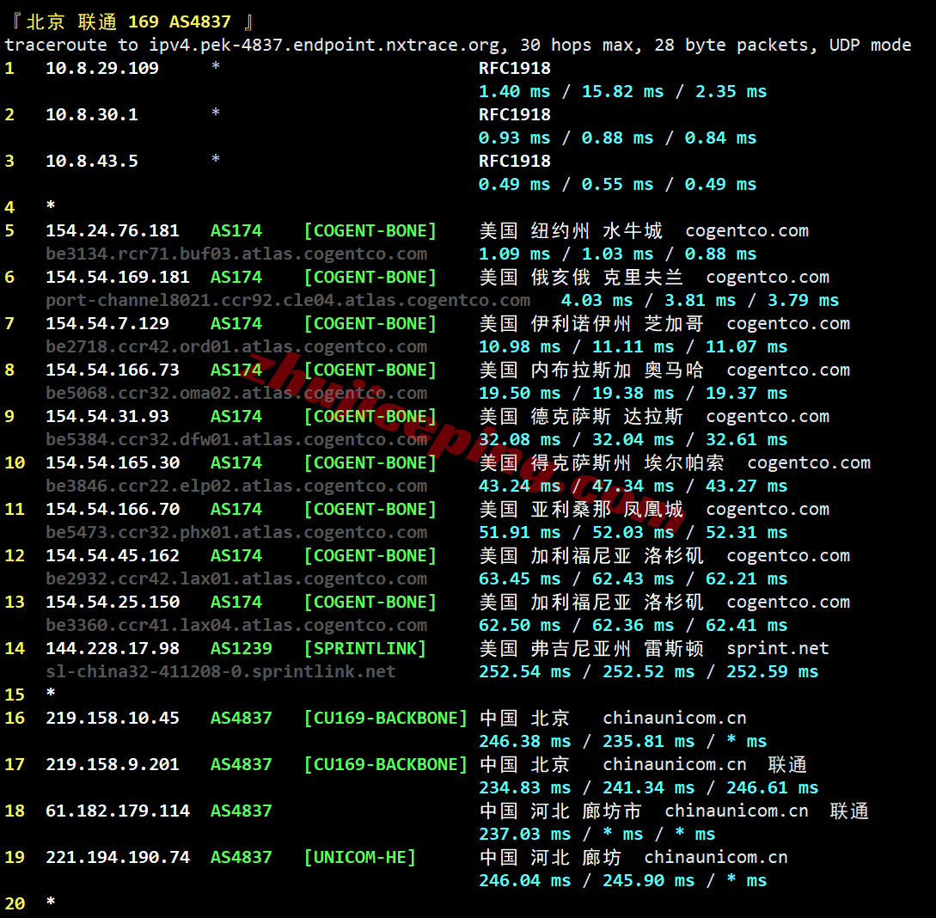Click hostname be2718.ccr42.ord01.atlas.cogentco.com
Image resolution: width=936 pixels, height=918 pixels.
click(236, 346)
